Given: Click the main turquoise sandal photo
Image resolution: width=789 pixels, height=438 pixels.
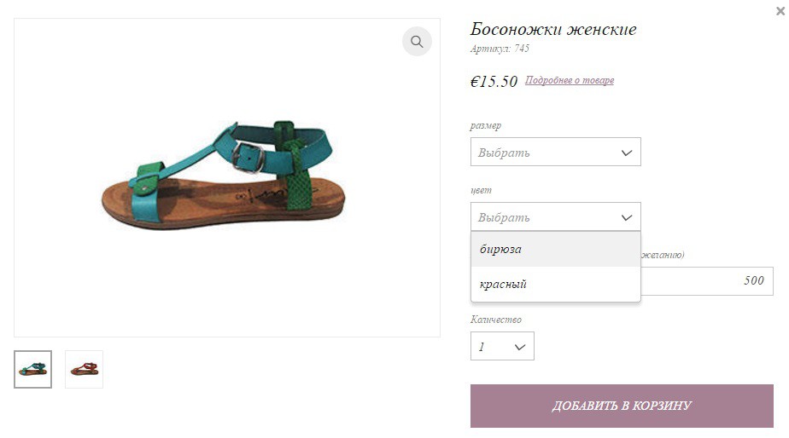Looking at the screenshot, I should (224, 175).
